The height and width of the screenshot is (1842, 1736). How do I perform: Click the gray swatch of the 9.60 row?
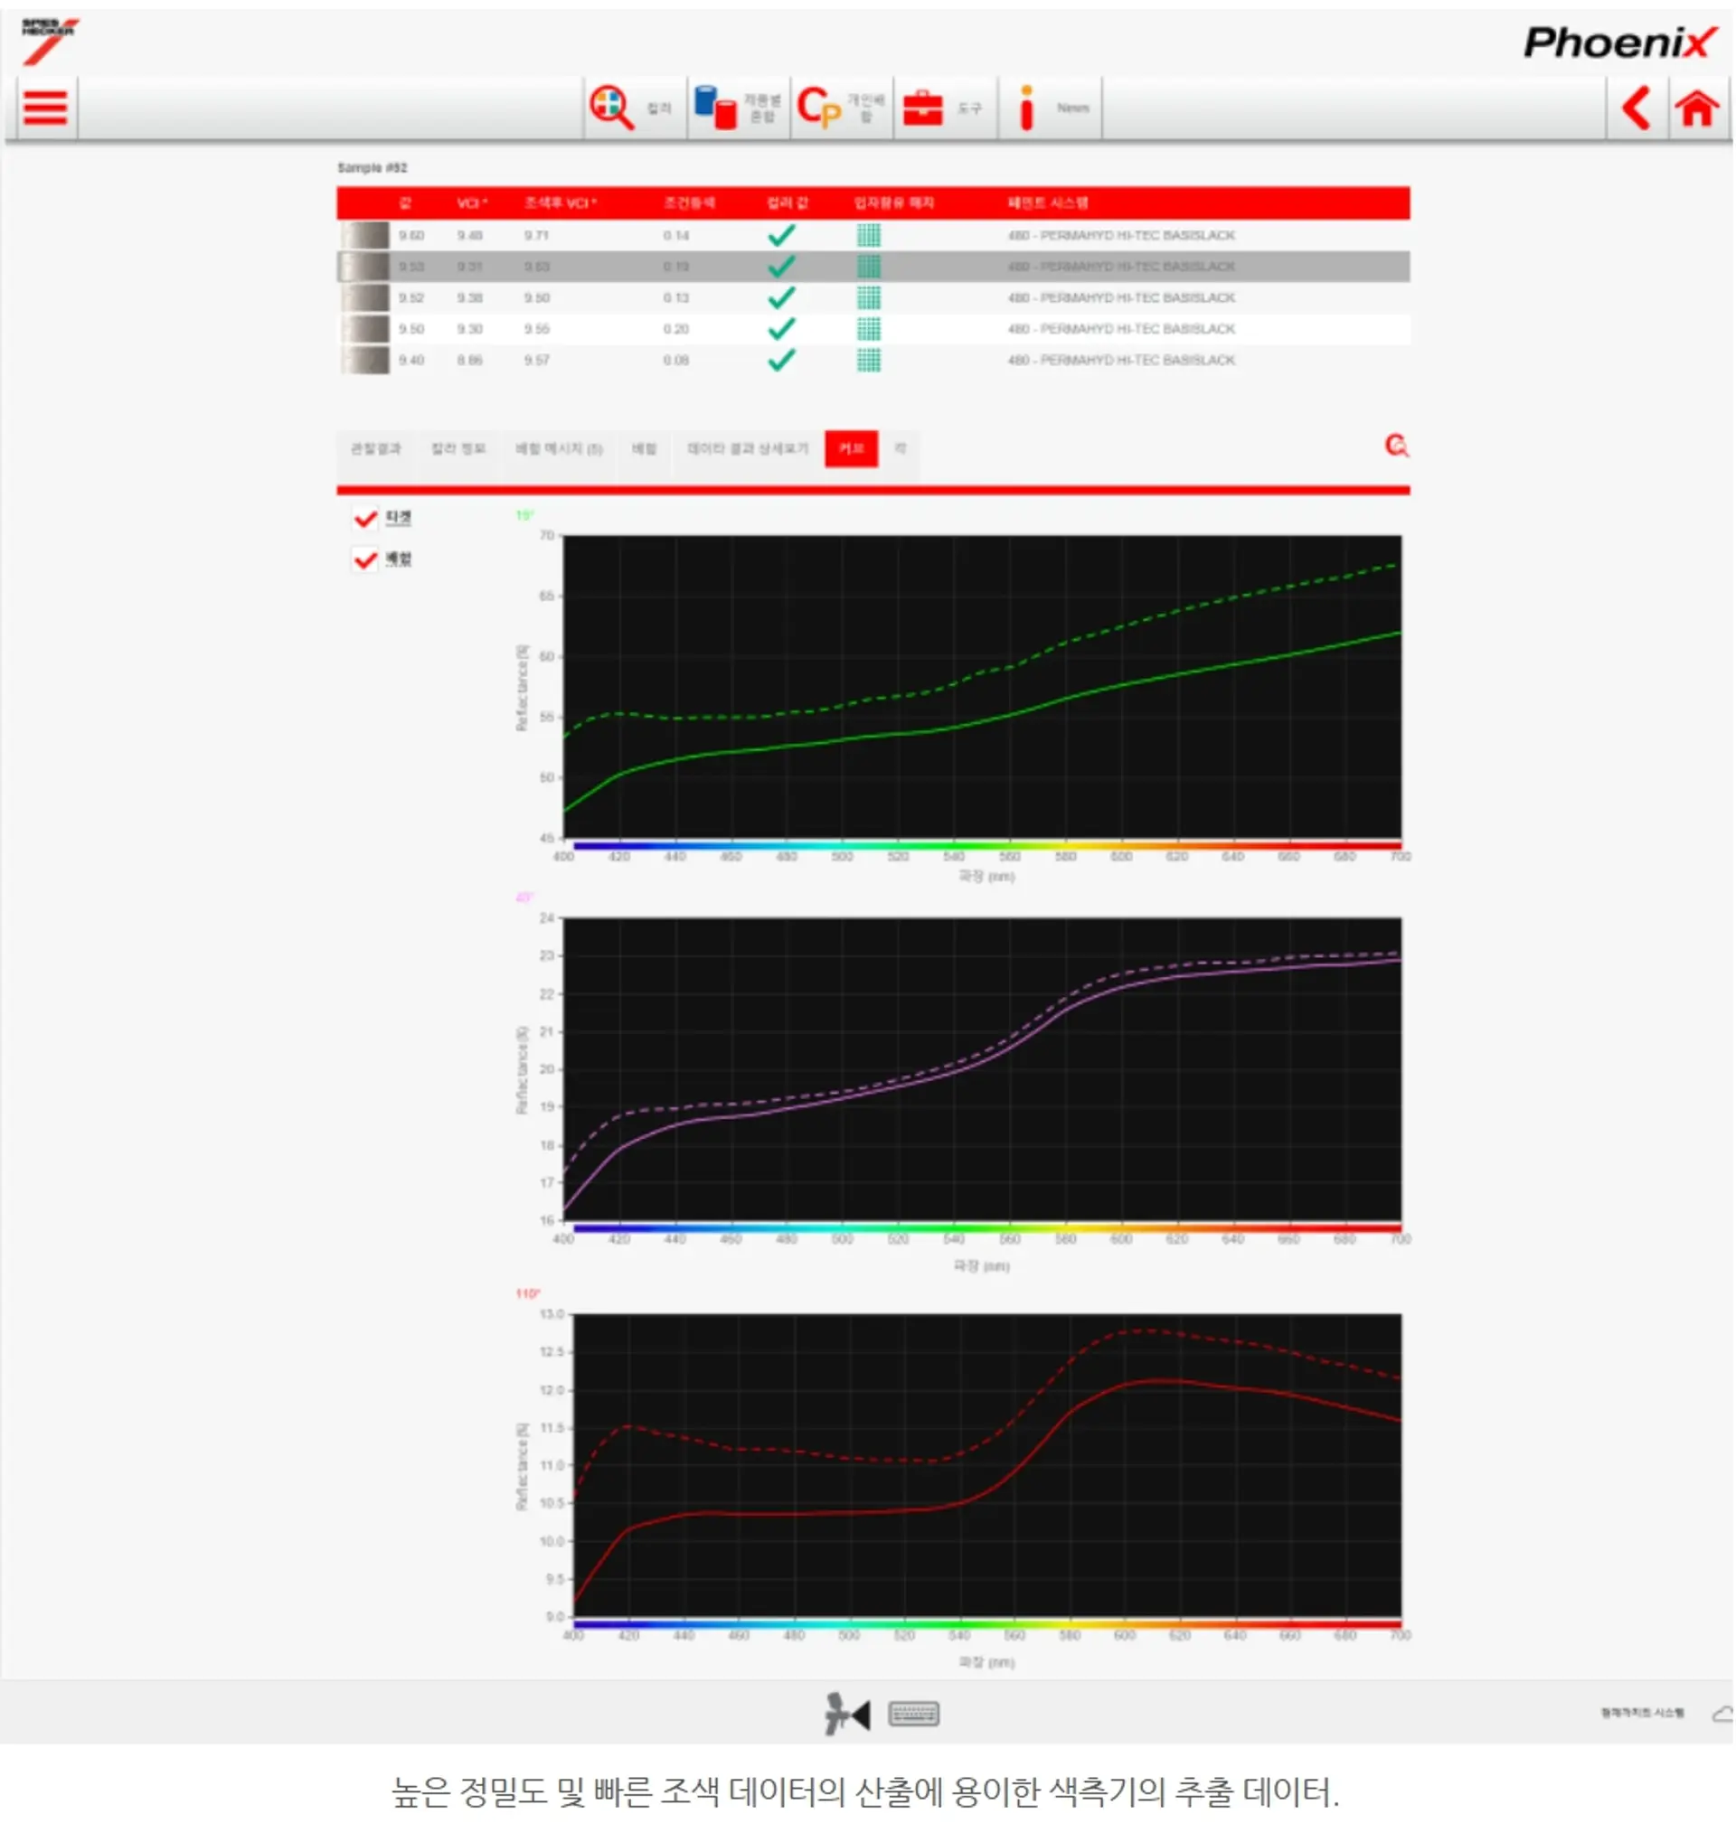tap(364, 235)
